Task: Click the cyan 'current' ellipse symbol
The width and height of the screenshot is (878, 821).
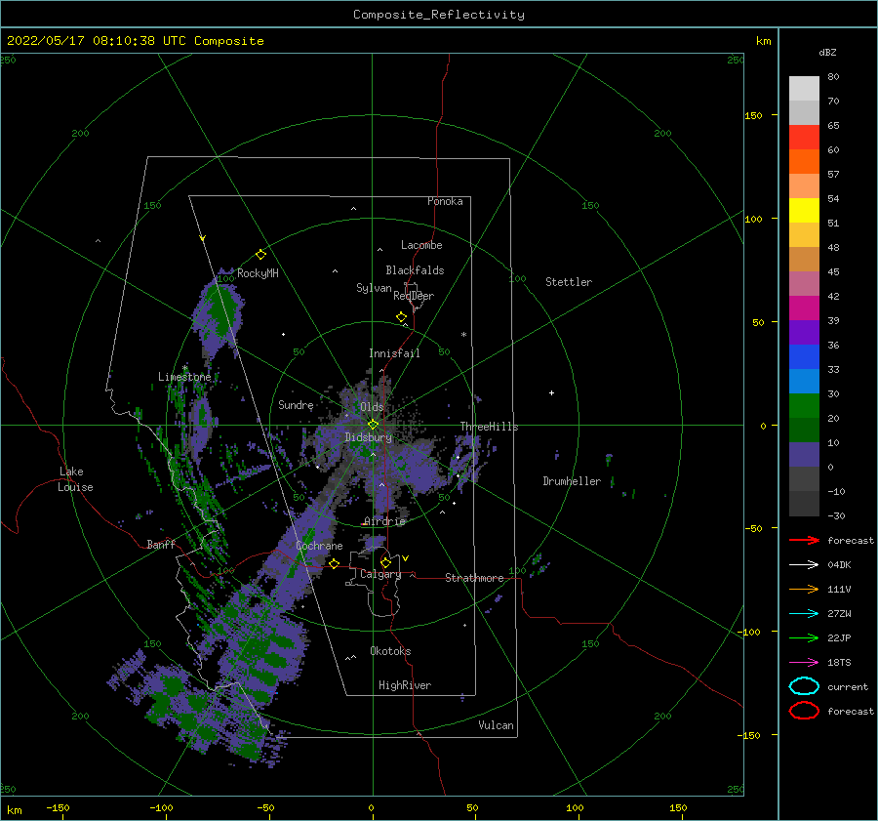Action: [804, 686]
